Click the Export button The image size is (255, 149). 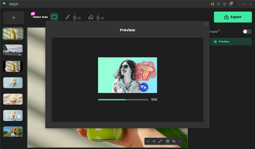coord(233,17)
